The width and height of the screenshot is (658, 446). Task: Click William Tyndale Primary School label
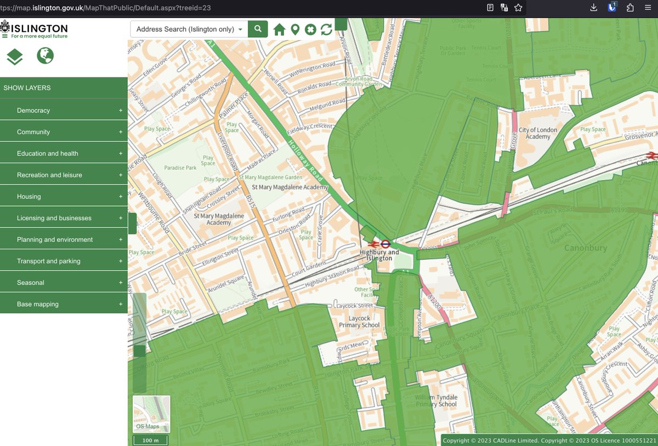pos(436,401)
